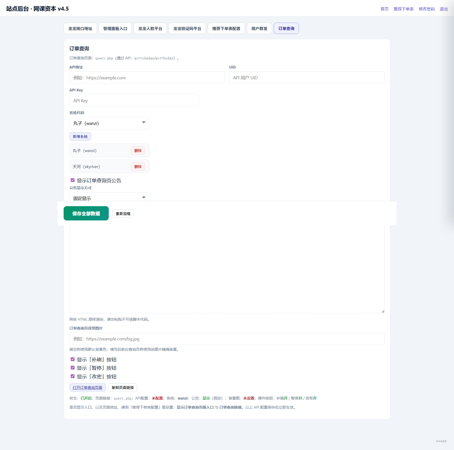Click the 丸子 (wanzi) list row text
This screenshot has width=454, height=450.
[85, 151]
